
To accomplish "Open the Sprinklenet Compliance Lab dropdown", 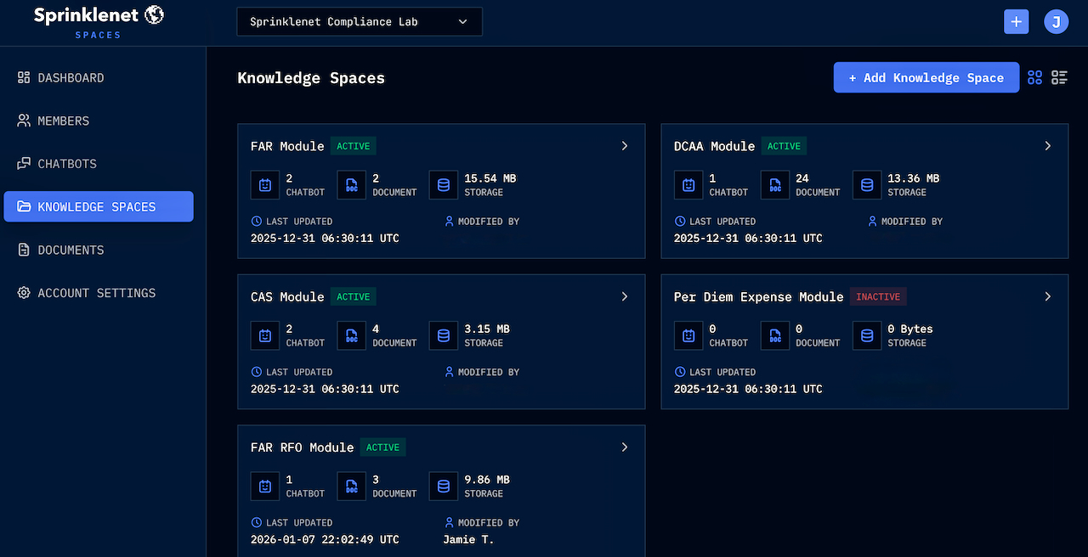I will [359, 22].
